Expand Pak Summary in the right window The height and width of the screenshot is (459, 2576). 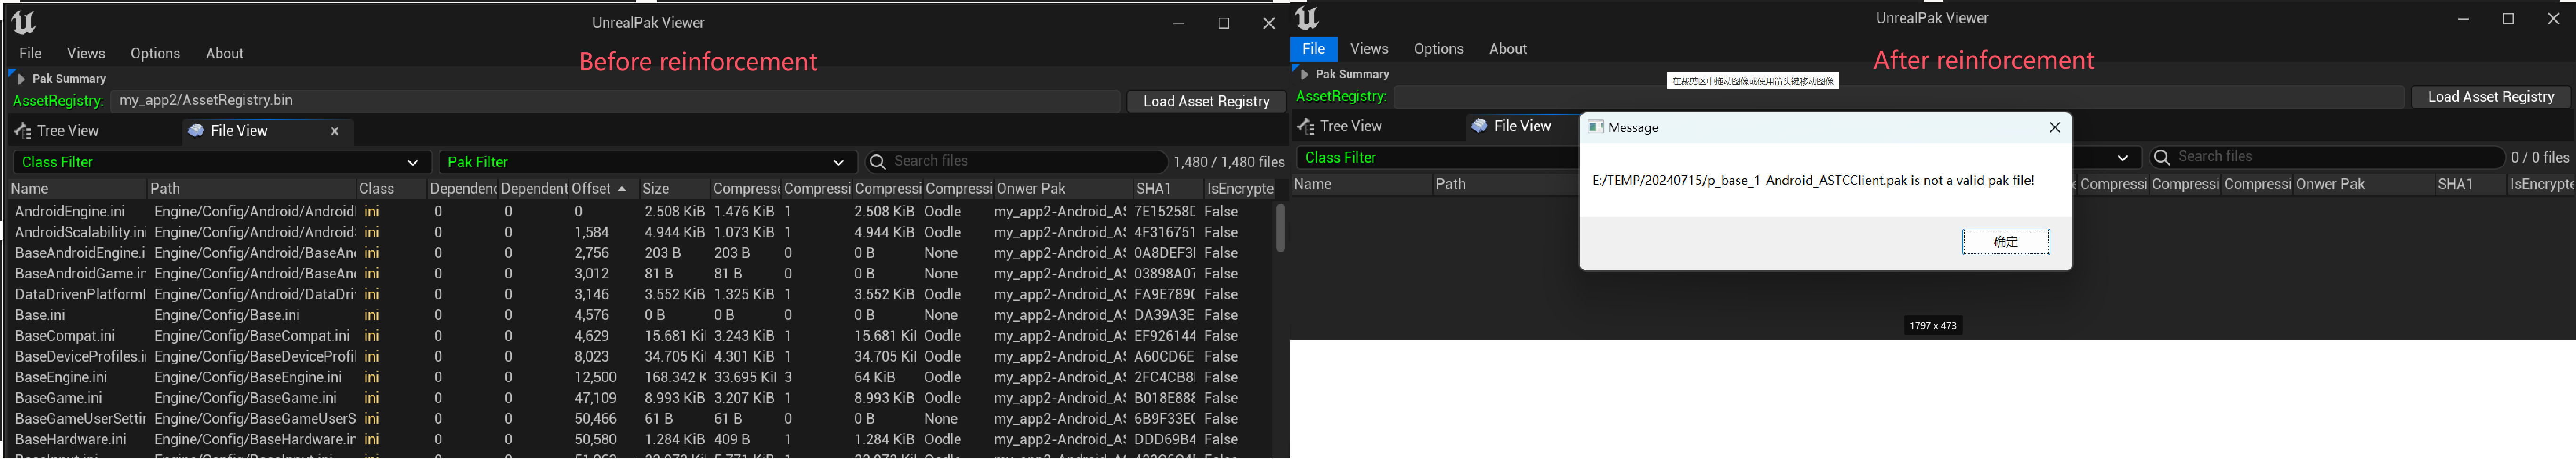pos(1303,75)
